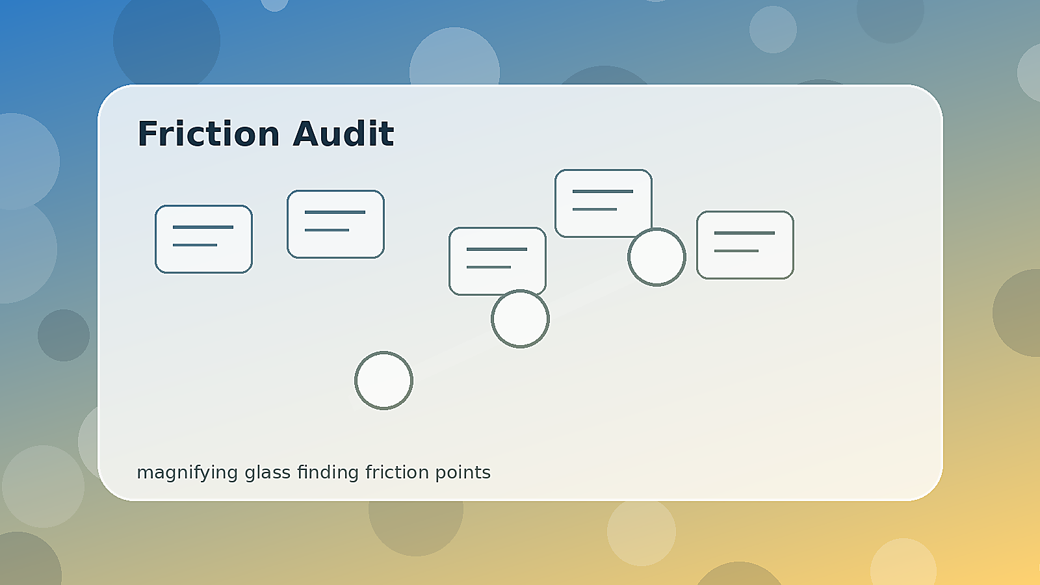Click the leftmost note card icon
1040x585 pixels.
[203, 239]
